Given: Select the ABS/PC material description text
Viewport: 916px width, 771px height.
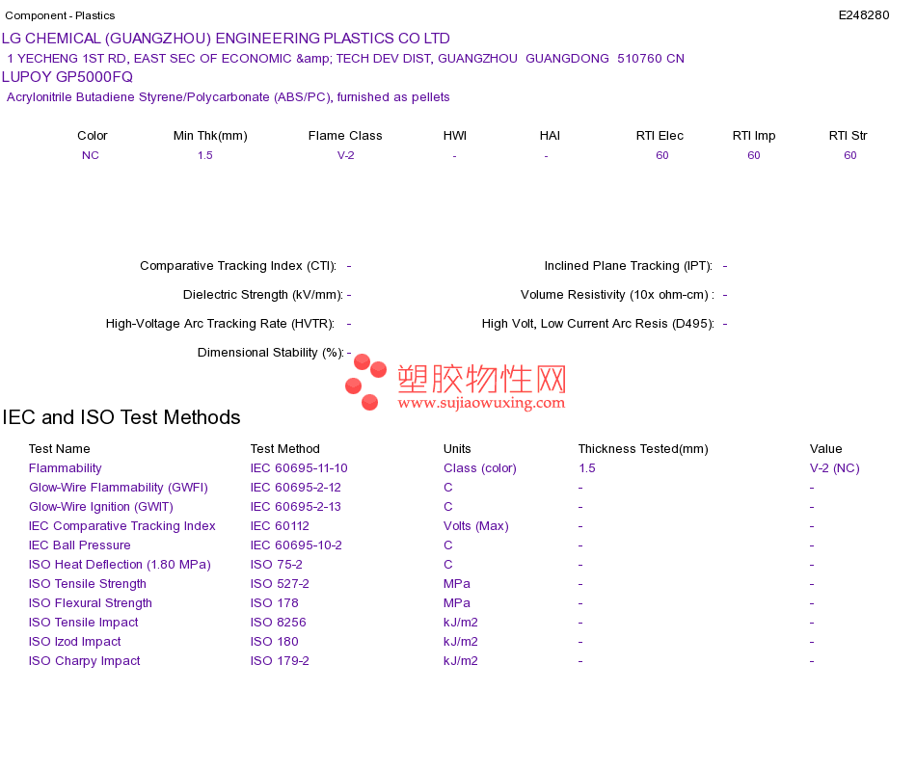Looking at the screenshot, I should (228, 97).
